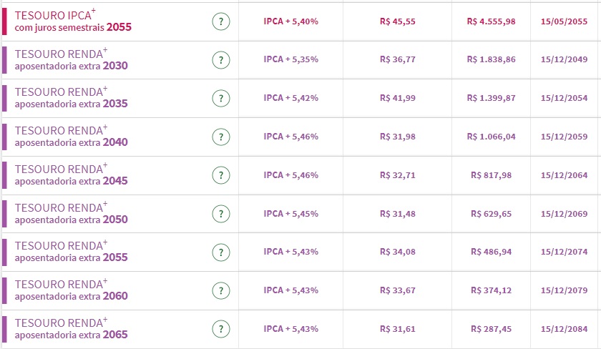This screenshot has width=601, height=349.
Task: Click maturity date 15/12/2064
Action: (565, 175)
